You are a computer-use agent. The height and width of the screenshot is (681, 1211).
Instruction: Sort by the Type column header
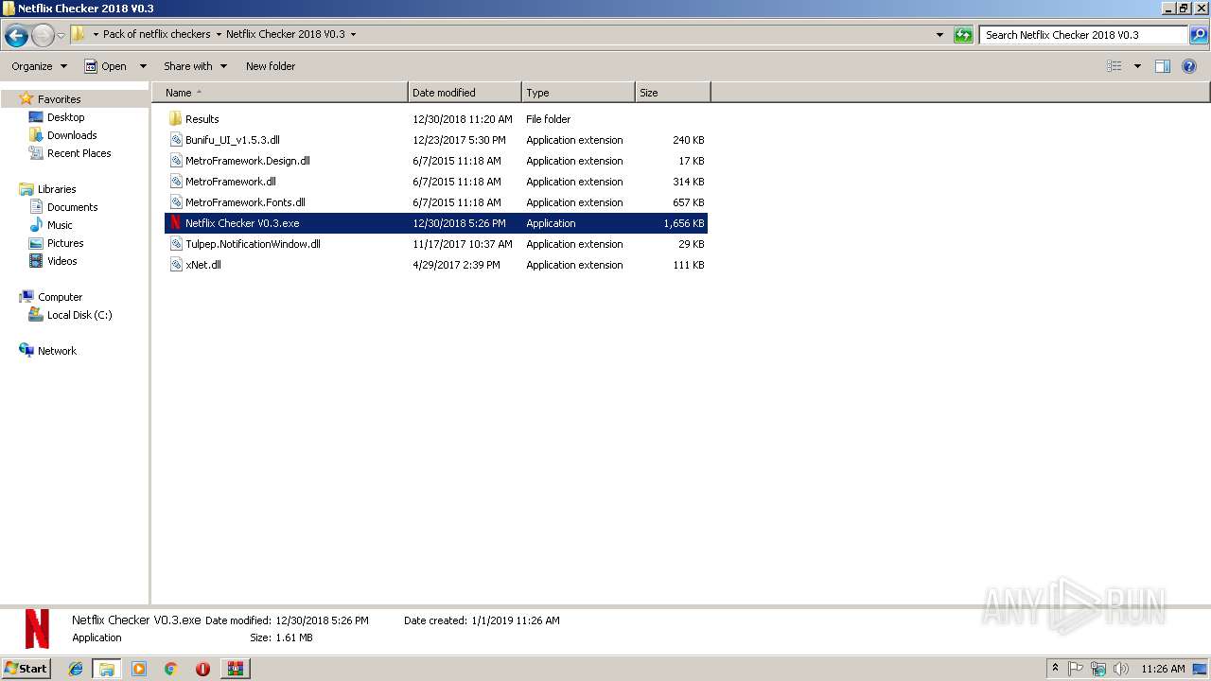(578, 93)
